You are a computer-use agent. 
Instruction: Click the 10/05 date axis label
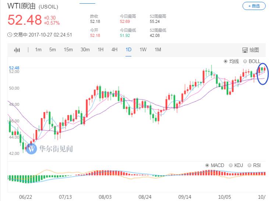224,197
